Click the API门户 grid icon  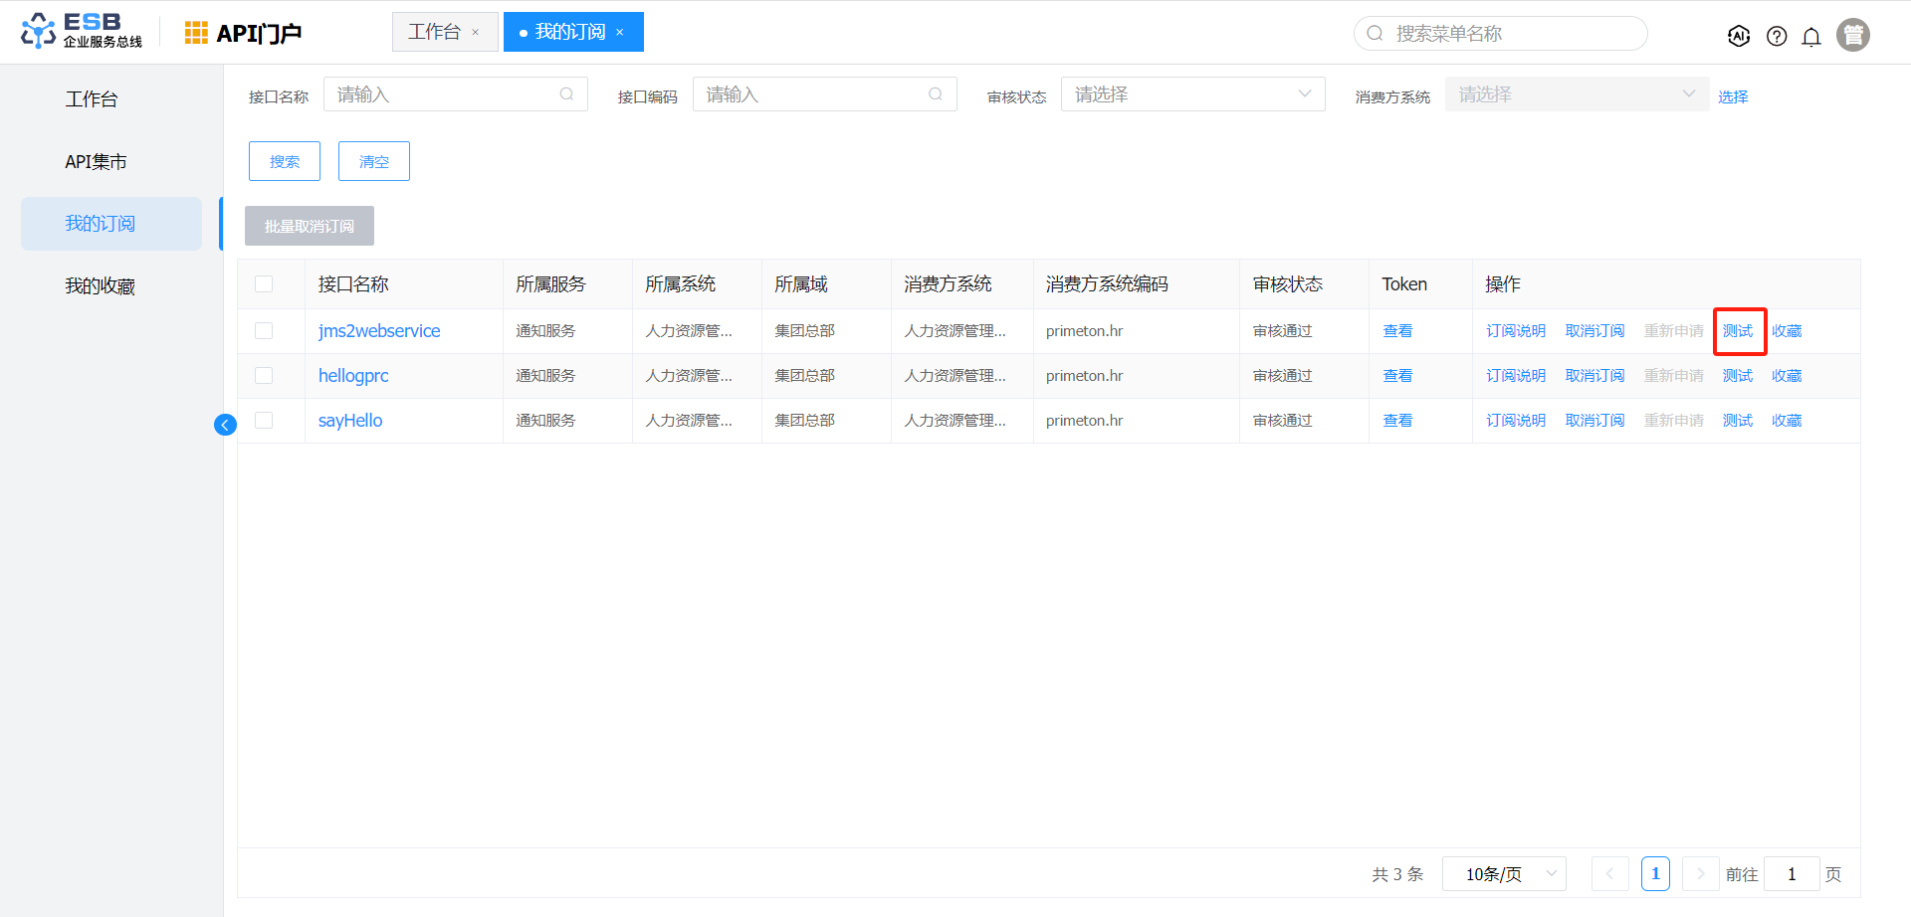coord(196,33)
